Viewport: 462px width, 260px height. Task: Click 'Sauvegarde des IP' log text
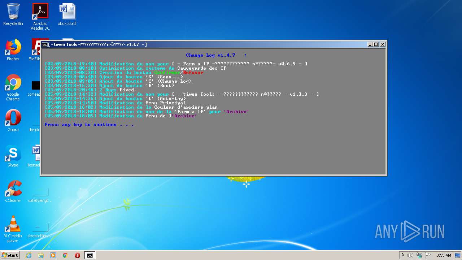pos(202,68)
